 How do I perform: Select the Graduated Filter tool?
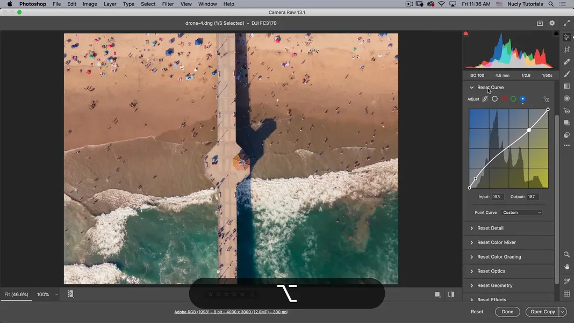point(566,86)
